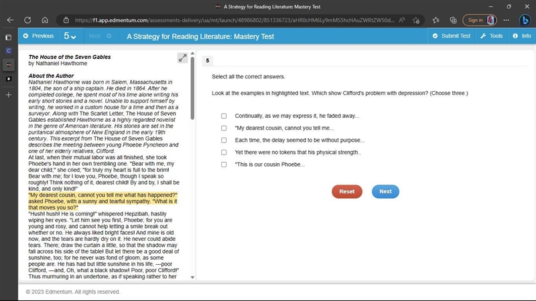Open the browser settings and more menu
Viewport: 536px width, 301px height.
[507, 20]
